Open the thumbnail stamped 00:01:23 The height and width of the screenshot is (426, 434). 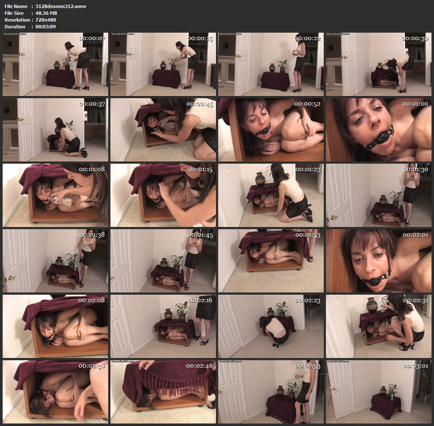click(x=271, y=195)
